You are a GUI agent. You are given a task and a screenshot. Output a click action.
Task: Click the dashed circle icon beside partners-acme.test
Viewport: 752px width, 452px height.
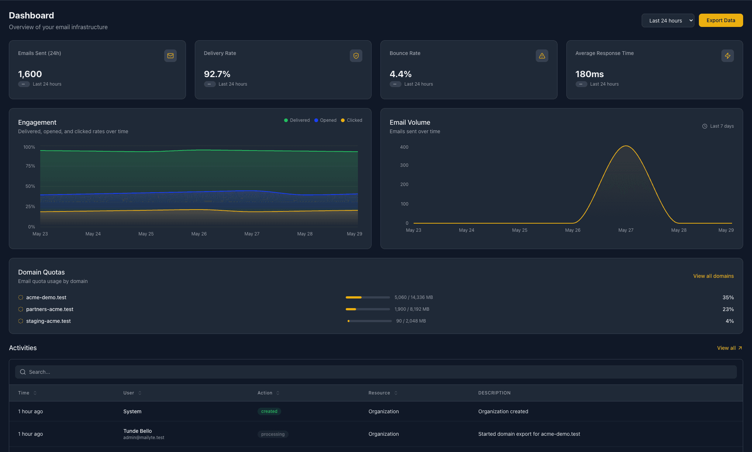pos(21,309)
